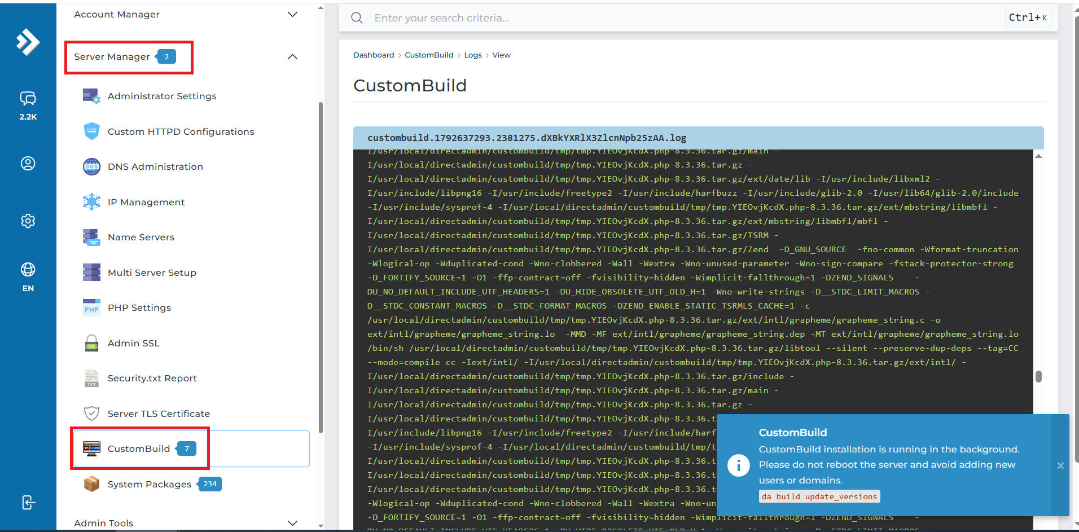The width and height of the screenshot is (1079, 532).
Task: Dismiss the CustomBuild notification with X
Action: [x=1060, y=465]
